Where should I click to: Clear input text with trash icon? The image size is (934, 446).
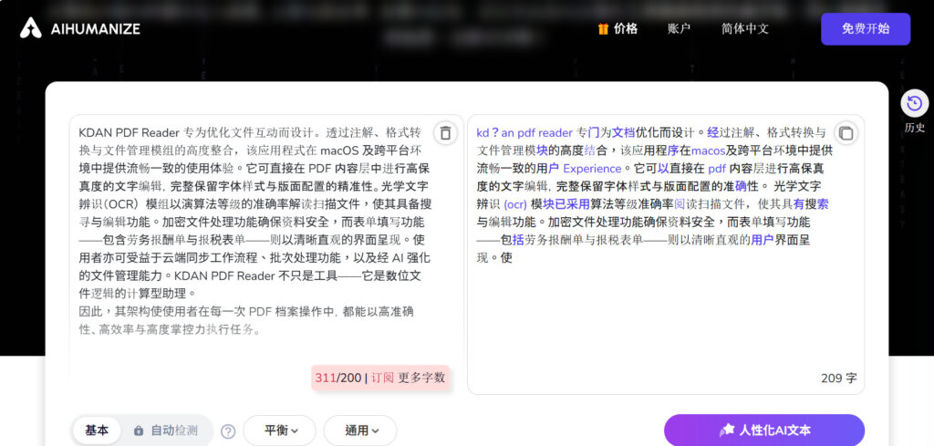coord(445,133)
